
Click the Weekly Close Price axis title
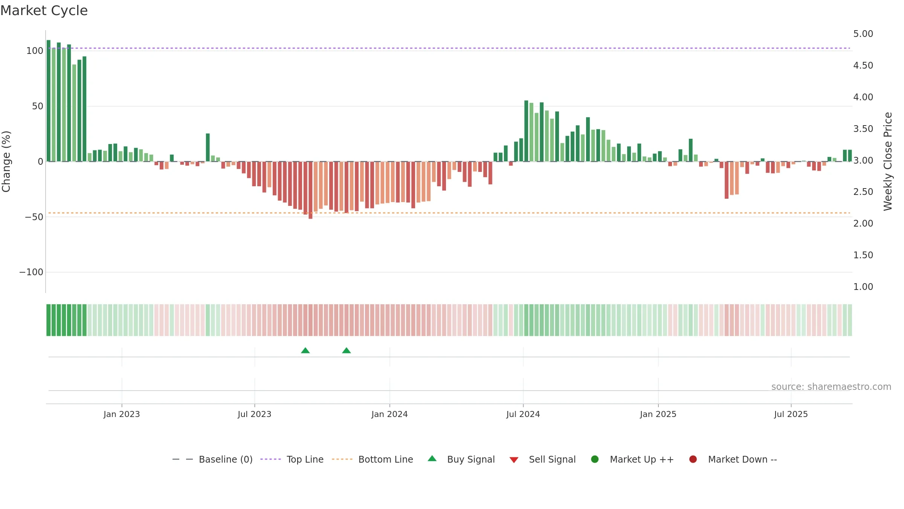click(x=888, y=161)
